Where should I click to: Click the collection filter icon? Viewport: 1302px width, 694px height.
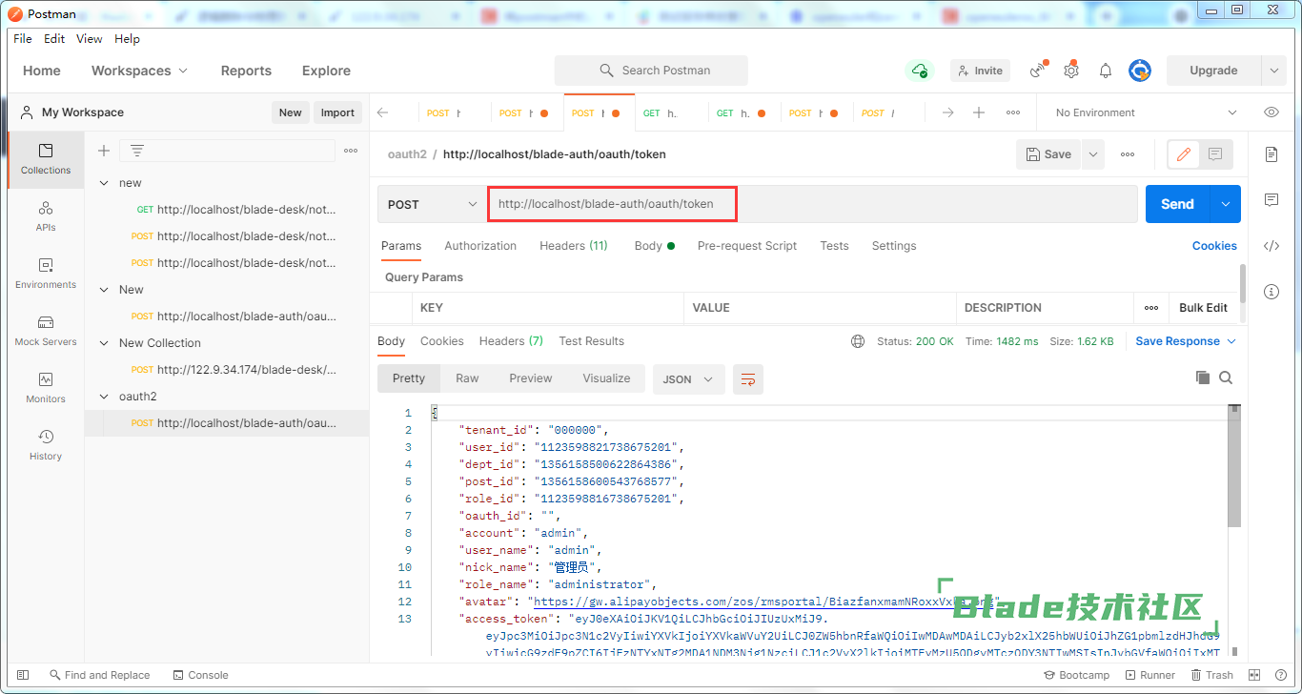click(137, 151)
